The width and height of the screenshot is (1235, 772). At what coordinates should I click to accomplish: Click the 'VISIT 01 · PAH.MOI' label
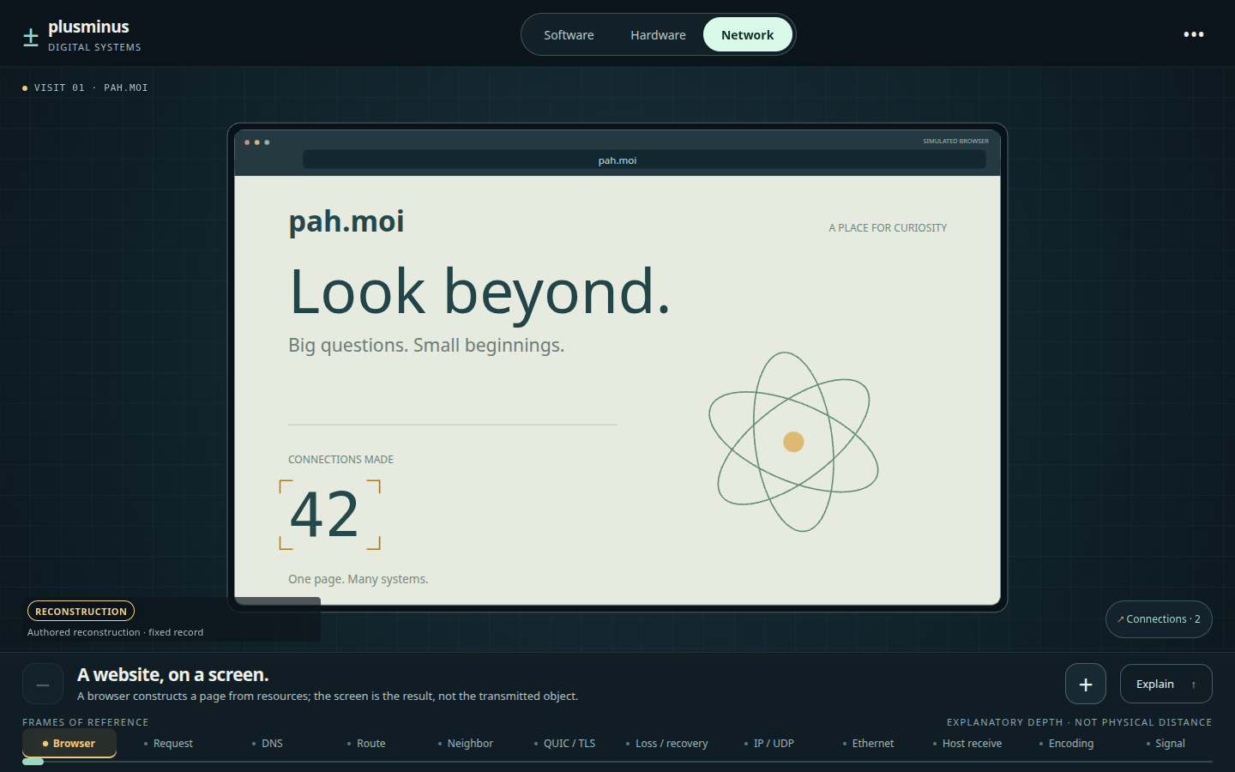(x=91, y=87)
